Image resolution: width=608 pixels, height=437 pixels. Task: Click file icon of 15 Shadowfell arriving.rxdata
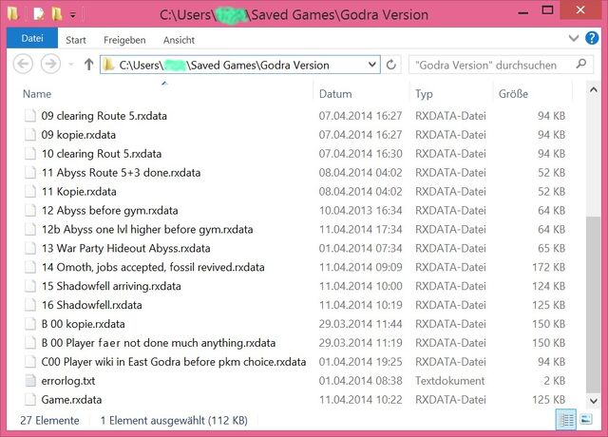pos(30,286)
